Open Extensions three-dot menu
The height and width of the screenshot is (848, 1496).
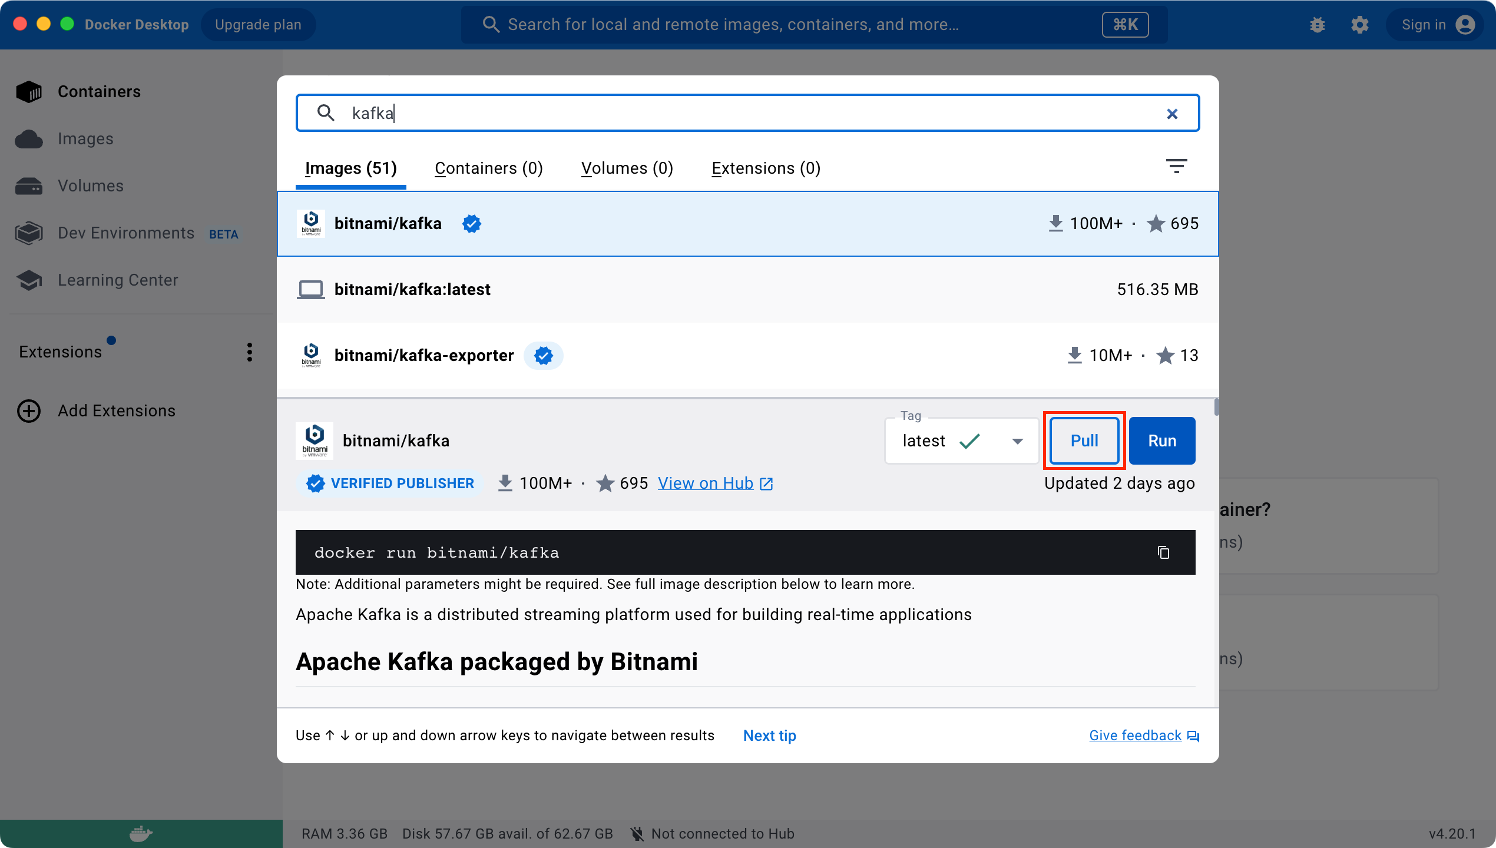(250, 352)
